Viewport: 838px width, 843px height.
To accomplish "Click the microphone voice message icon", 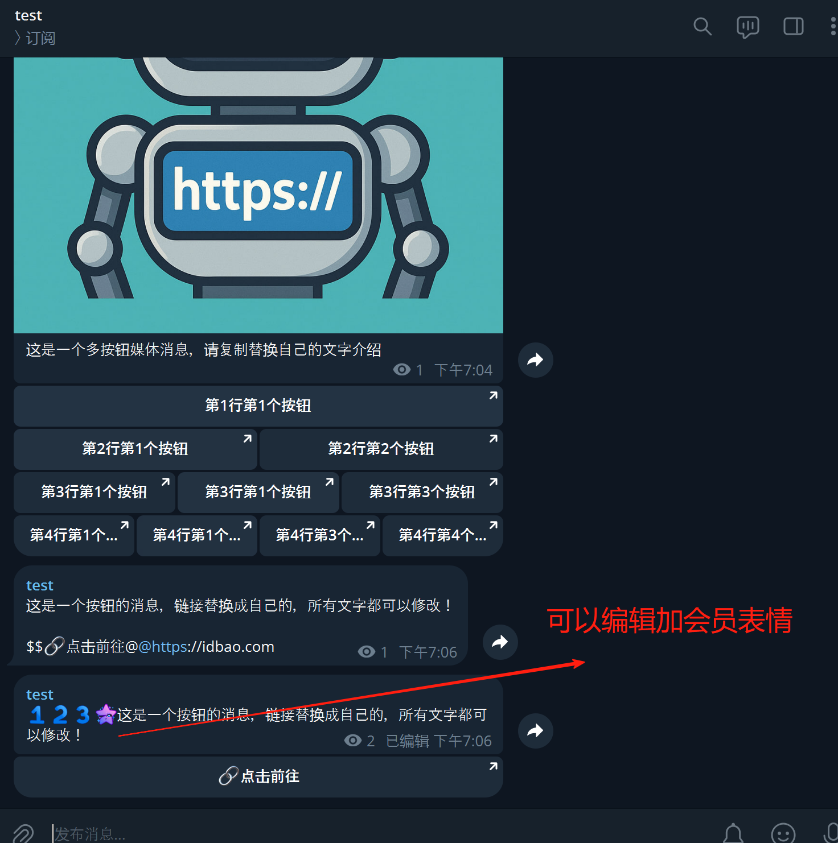I will (x=831, y=833).
